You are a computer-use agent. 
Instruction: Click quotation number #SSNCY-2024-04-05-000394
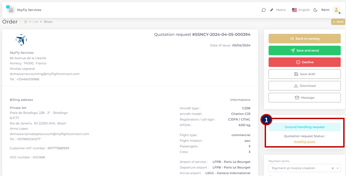pos(221,35)
